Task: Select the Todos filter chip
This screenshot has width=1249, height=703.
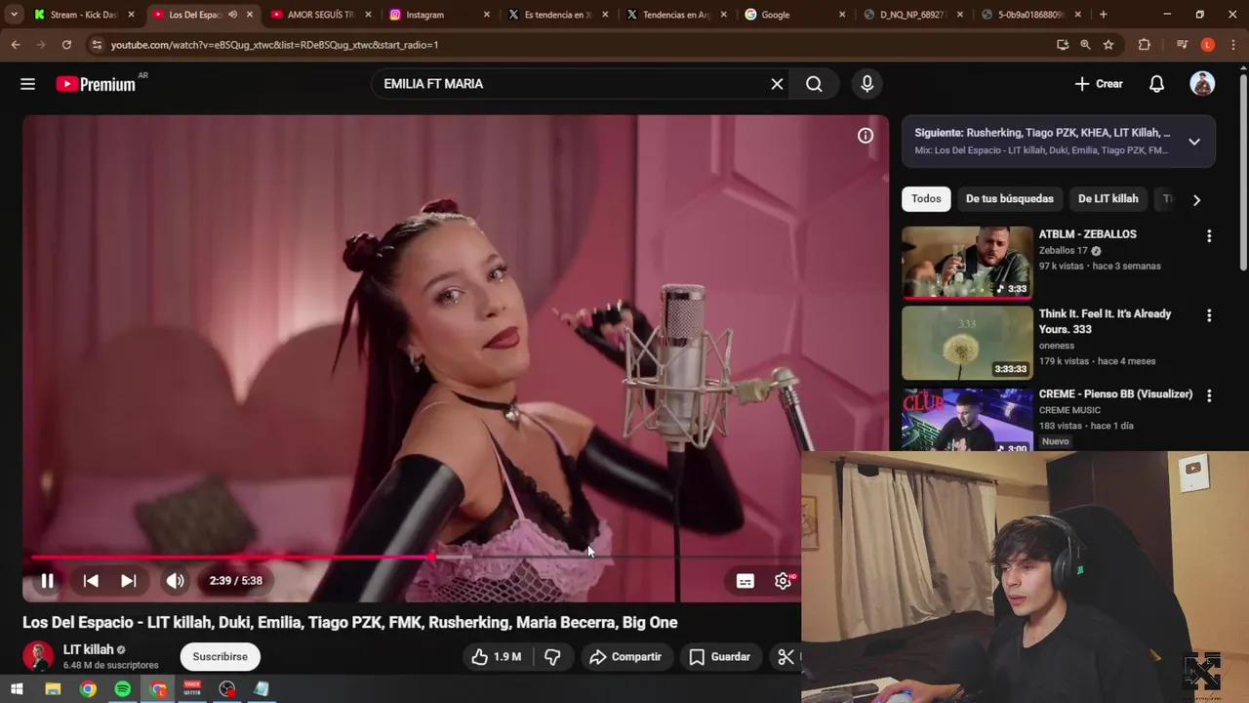Action: point(926,199)
